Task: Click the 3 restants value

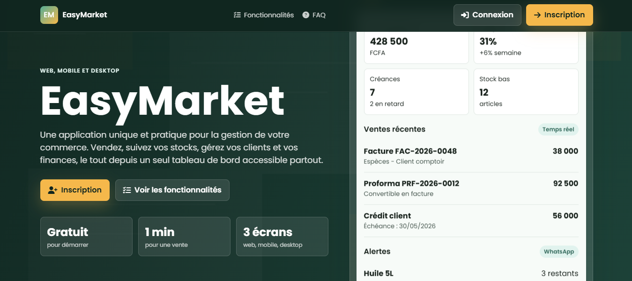Action: [560, 274]
